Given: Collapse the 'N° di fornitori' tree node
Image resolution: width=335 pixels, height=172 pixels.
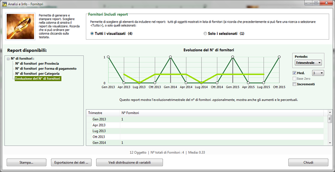Looking at the screenshot, I should click(8, 59).
